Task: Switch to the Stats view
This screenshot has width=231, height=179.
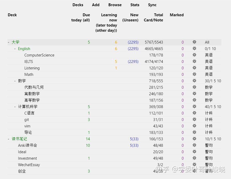Action: tap(135, 5)
